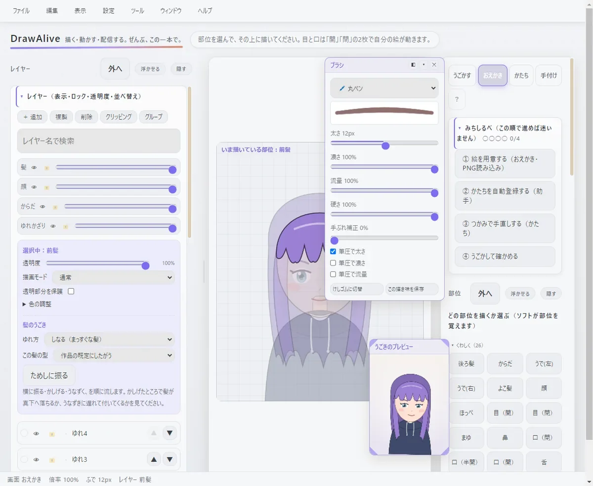
Task: Dock the ブラシ panel using the dock icon
Action: pos(413,65)
